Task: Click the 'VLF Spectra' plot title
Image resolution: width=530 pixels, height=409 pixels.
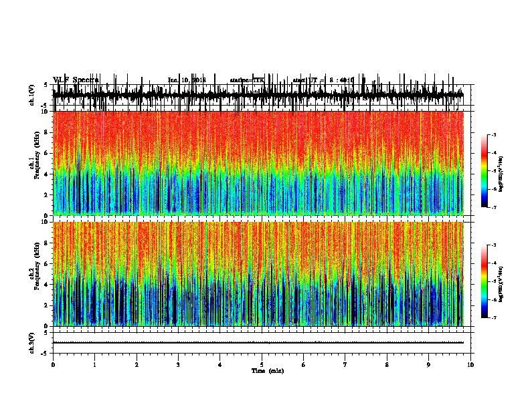Action: 76,80
